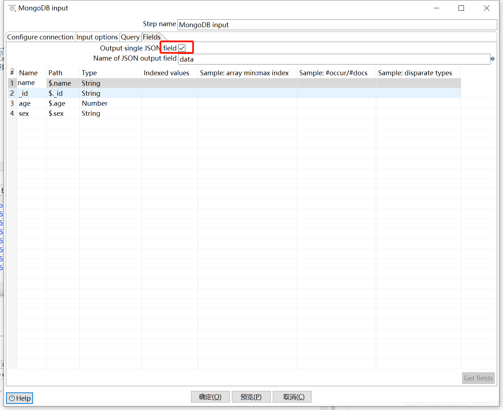Click the variable icon beside the JSON output field
The height and width of the screenshot is (410, 503).
click(x=493, y=59)
